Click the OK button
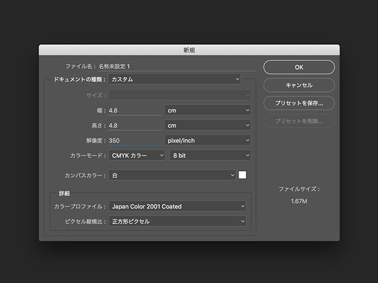 [x=299, y=67]
